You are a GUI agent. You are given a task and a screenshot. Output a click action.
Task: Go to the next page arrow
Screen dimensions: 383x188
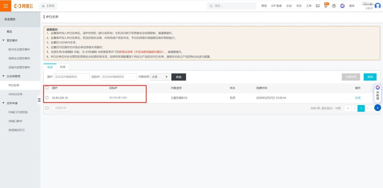368,108
